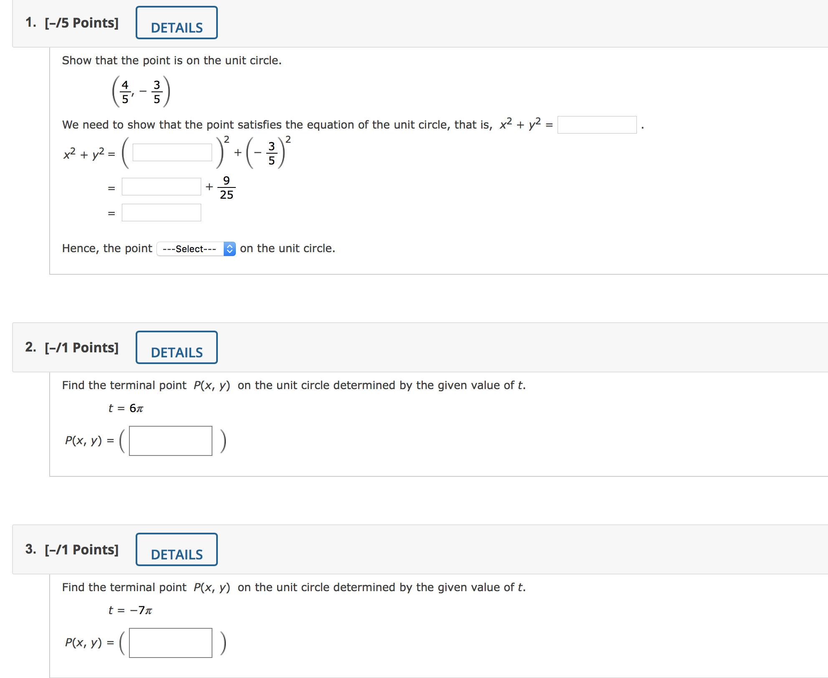
Task: Select the [-/1 Points] label of question 3
Action: click(x=81, y=549)
